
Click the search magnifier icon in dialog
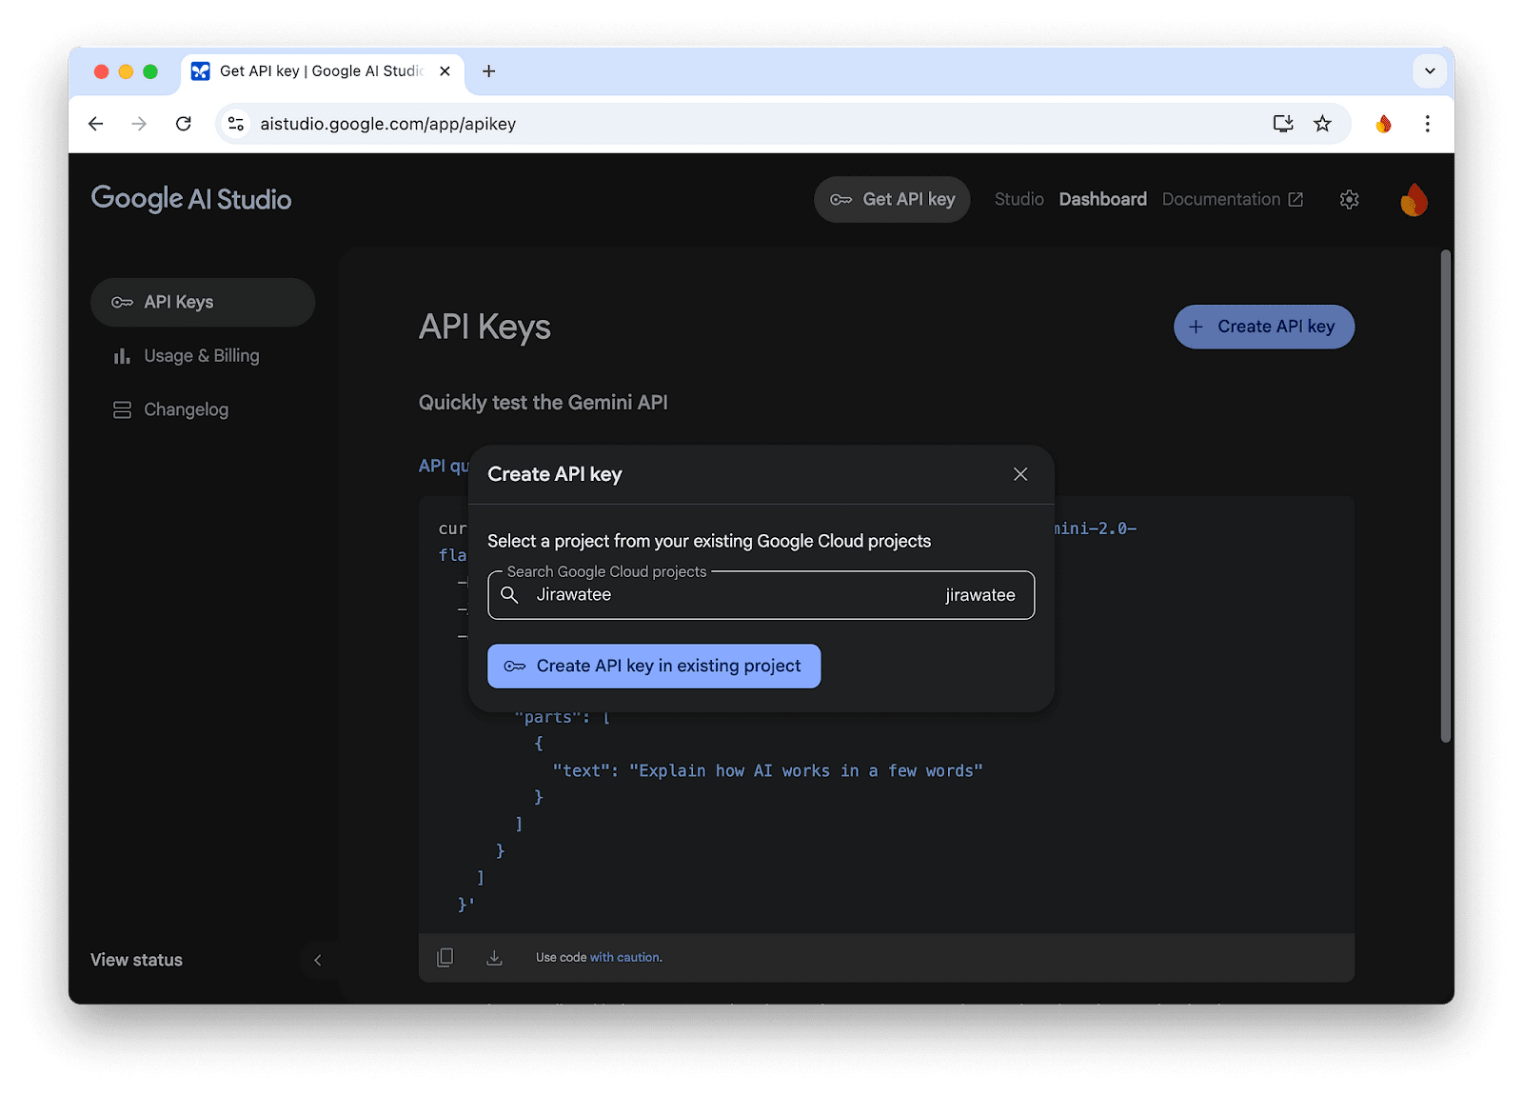pyautogui.click(x=510, y=595)
